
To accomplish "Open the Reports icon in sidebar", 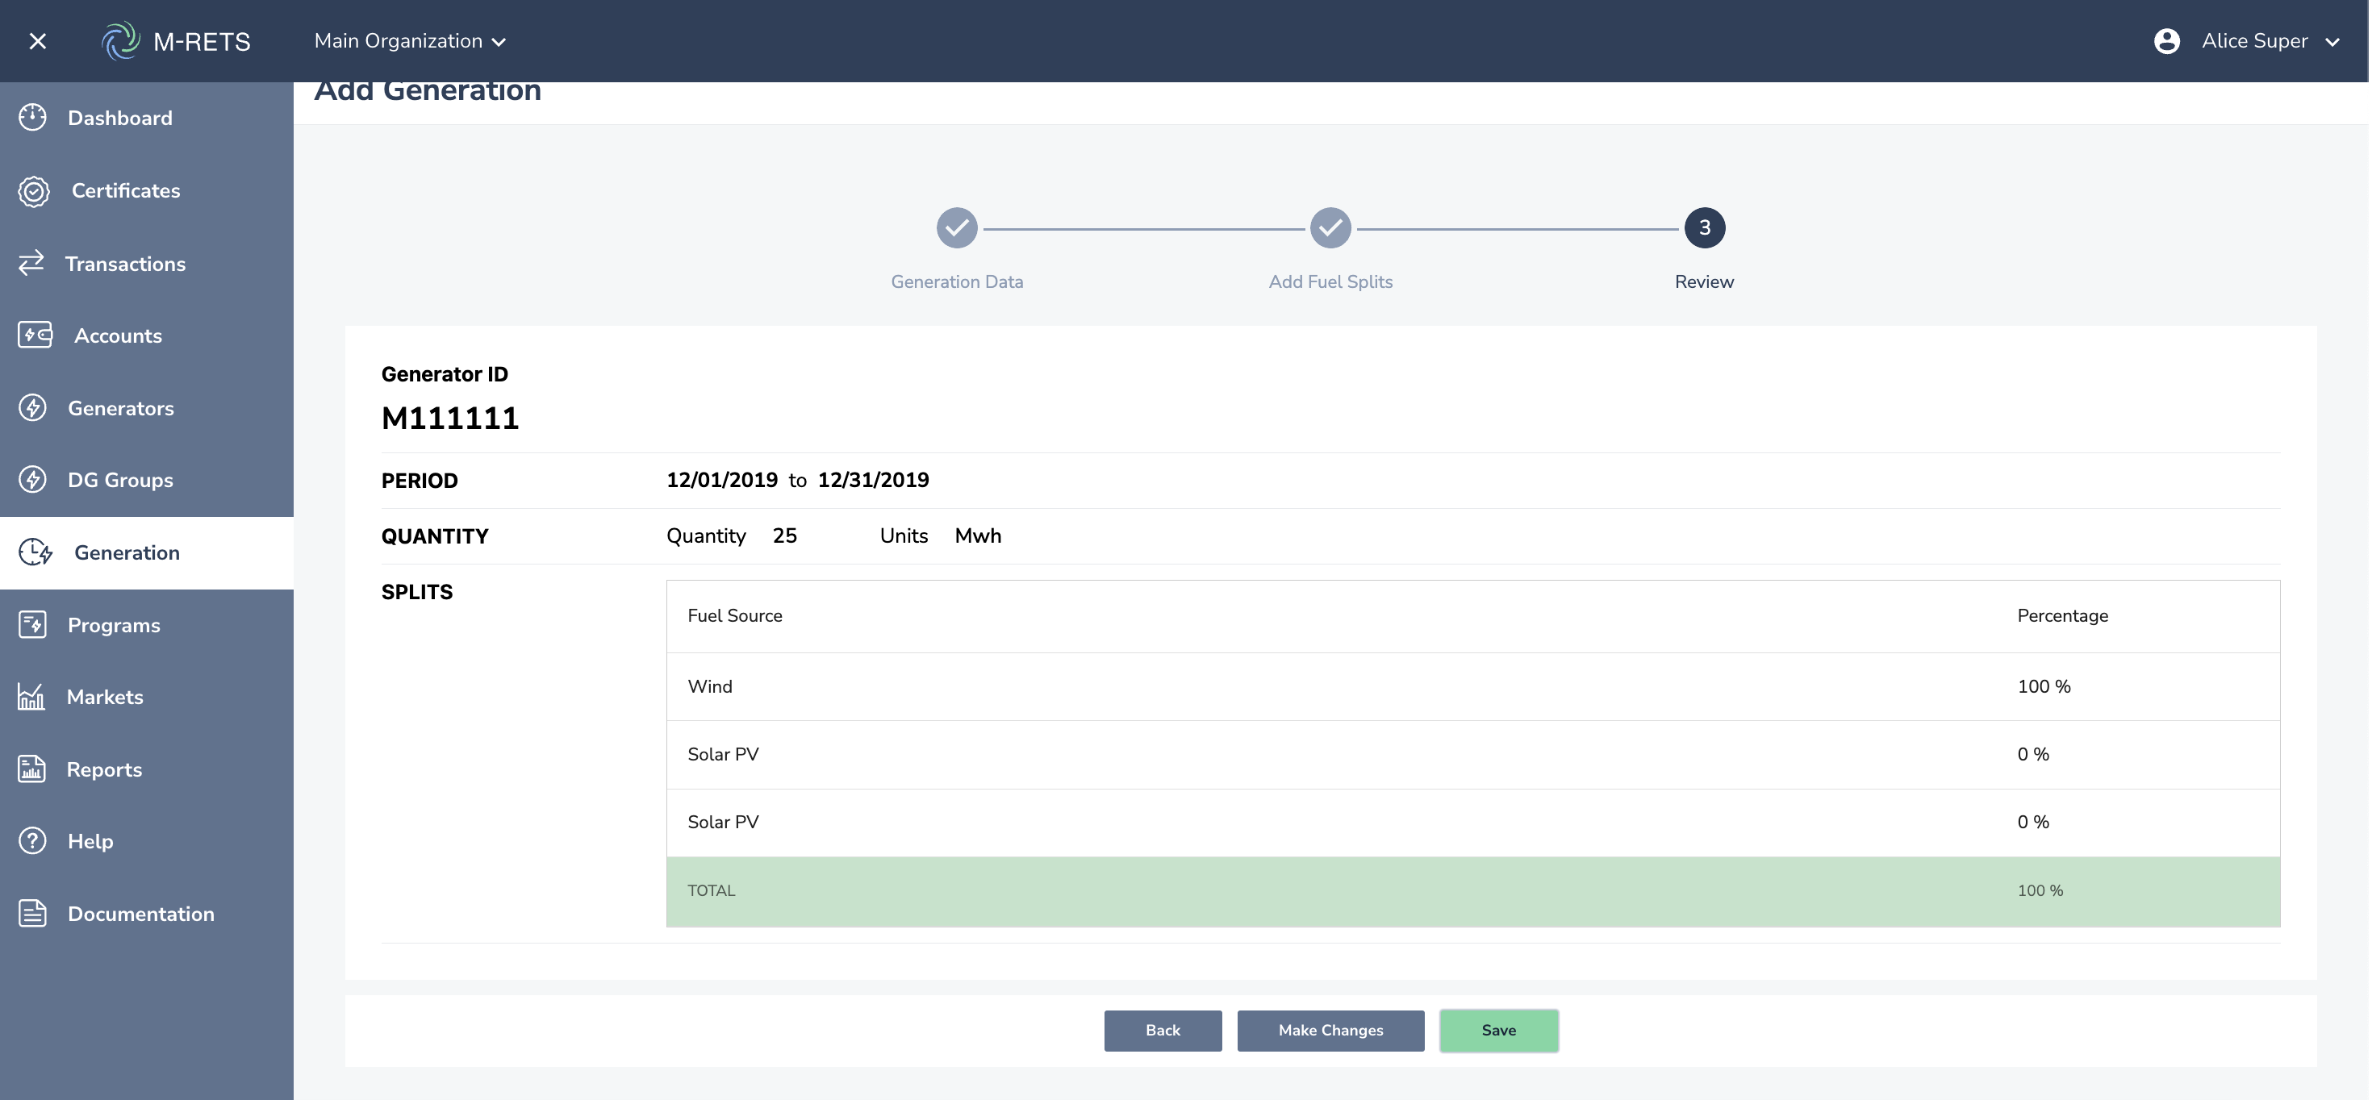I will click(x=31, y=769).
